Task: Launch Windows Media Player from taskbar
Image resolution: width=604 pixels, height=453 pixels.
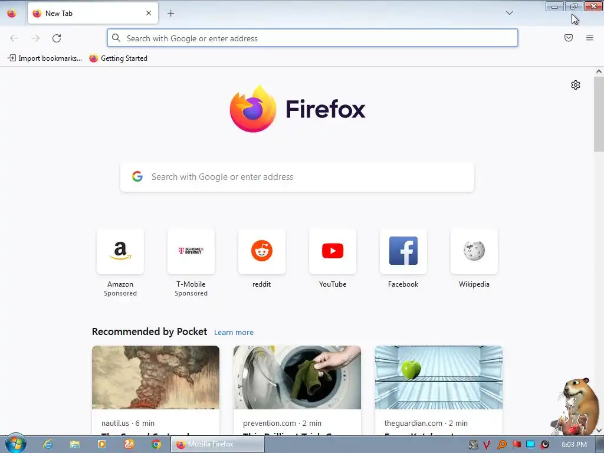Action: [102, 444]
